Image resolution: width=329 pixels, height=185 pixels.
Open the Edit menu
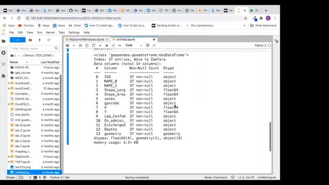click(x=20, y=32)
